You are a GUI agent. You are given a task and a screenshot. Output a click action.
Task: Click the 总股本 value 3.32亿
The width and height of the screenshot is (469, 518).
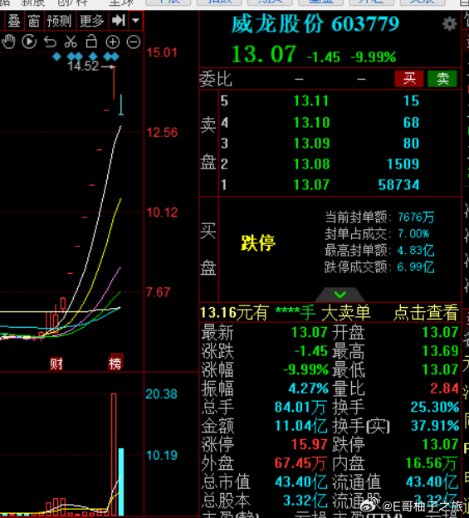(x=305, y=501)
